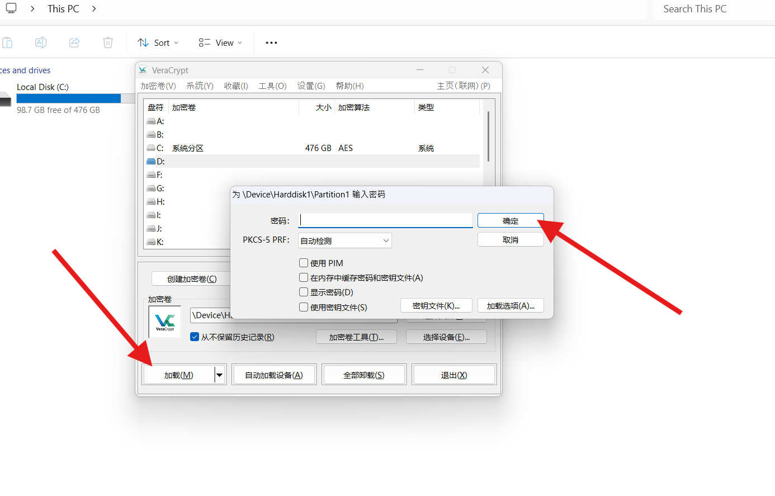Click 加密卷工具(T)... button

pyautogui.click(x=356, y=337)
